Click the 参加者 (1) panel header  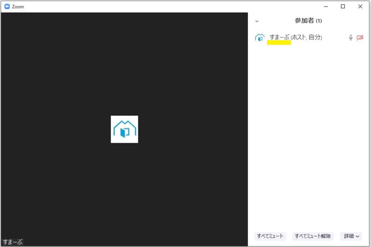tap(308, 21)
